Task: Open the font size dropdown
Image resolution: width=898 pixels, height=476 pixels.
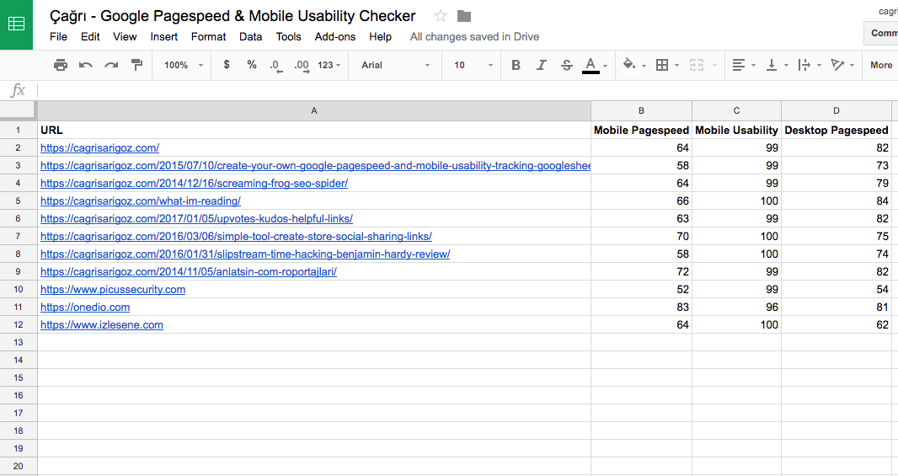Action: pos(473,66)
